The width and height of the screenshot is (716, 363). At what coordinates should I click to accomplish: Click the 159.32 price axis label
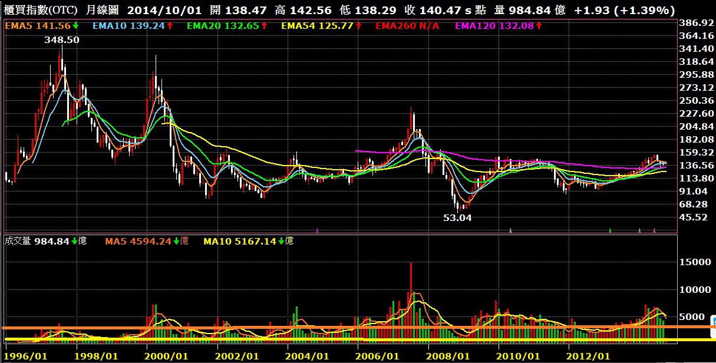pos(697,153)
